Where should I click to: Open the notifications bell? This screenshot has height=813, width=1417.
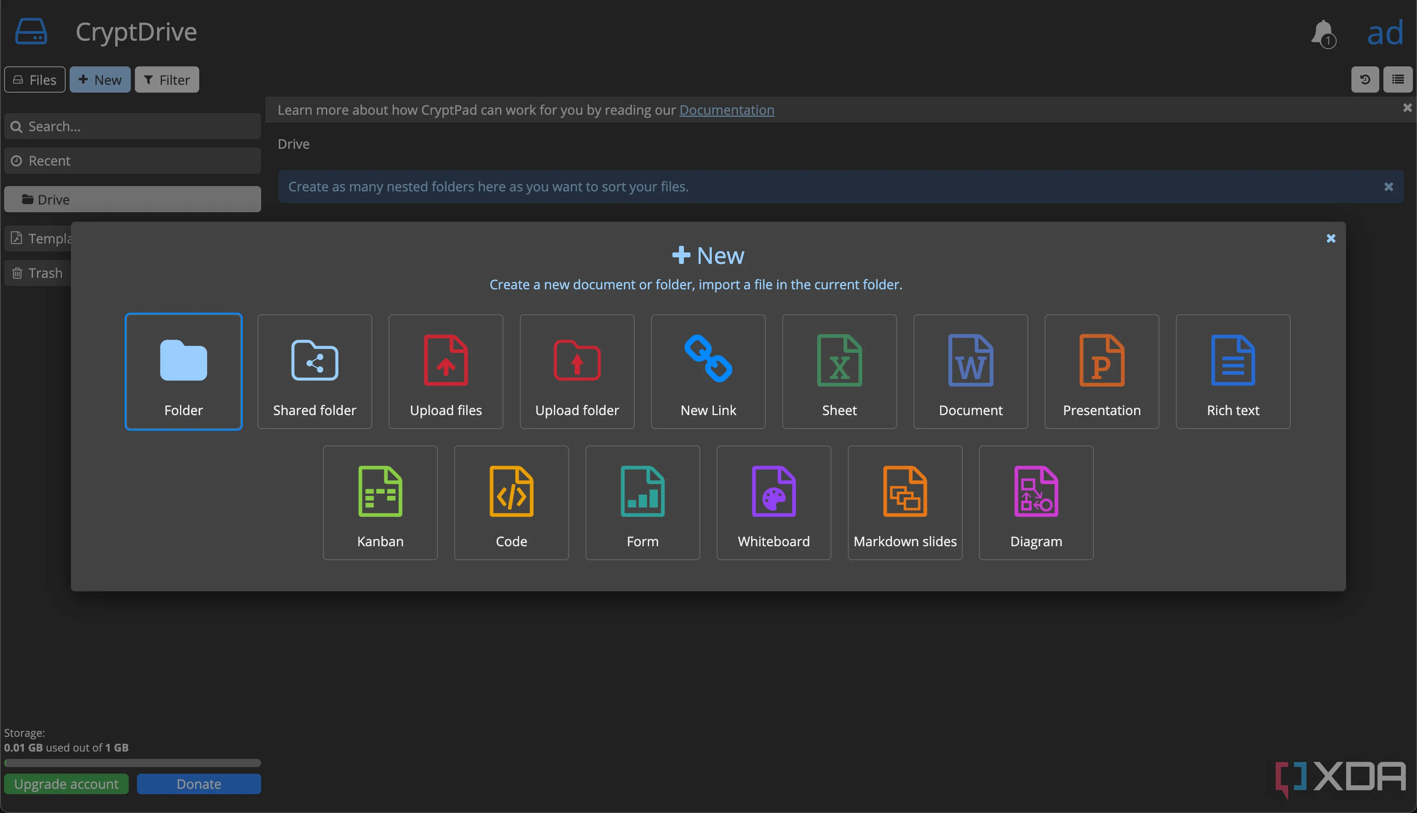[1323, 34]
